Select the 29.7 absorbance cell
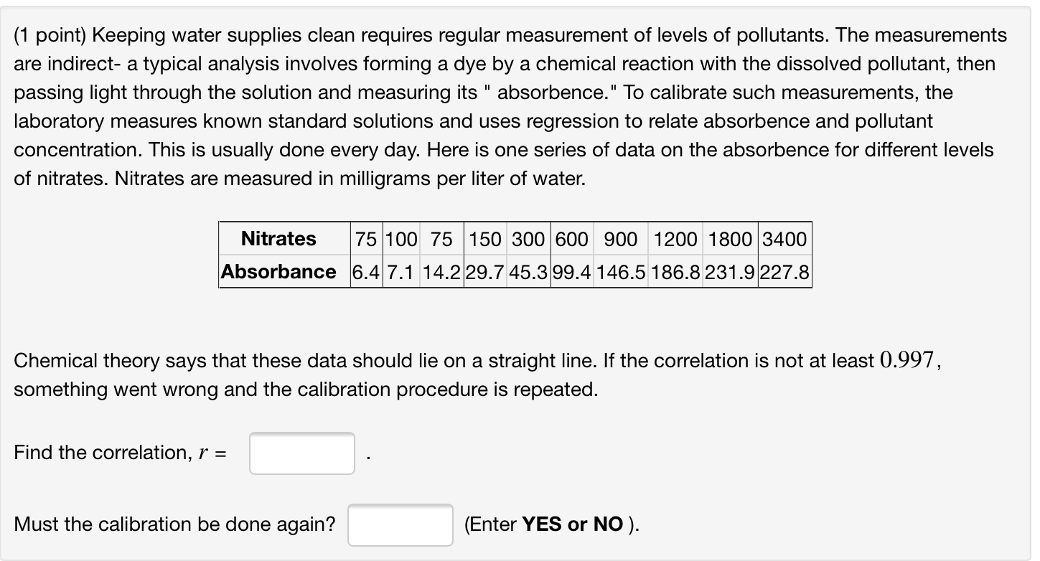 coord(485,272)
